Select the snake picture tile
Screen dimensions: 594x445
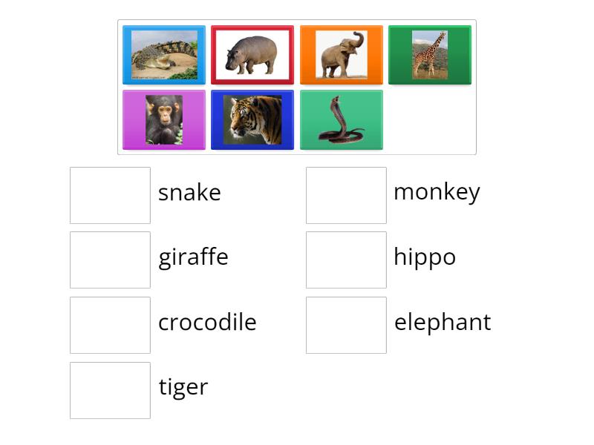click(342, 119)
